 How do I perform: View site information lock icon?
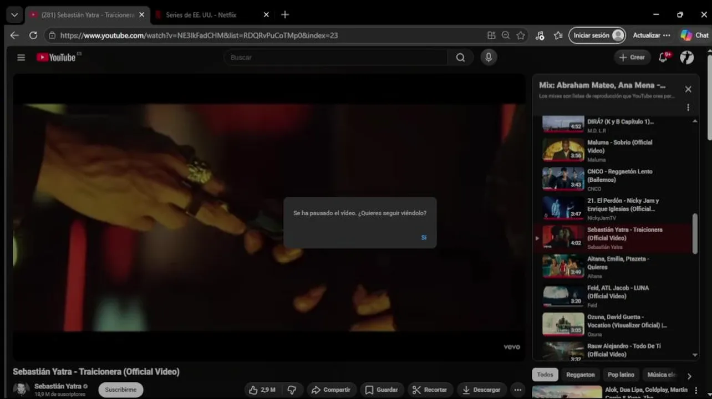pos(52,35)
